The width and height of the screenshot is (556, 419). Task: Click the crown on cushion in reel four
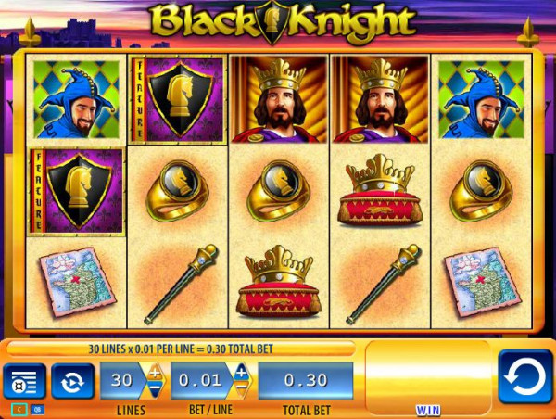[x=380, y=190]
